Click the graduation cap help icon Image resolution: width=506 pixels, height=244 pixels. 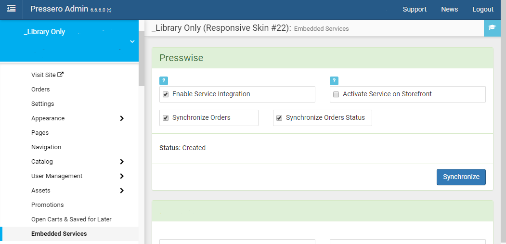(x=492, y=28)
